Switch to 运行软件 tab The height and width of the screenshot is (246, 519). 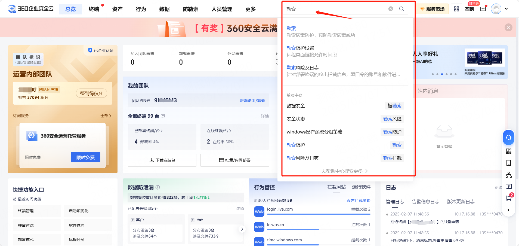(x=361, y=187)
